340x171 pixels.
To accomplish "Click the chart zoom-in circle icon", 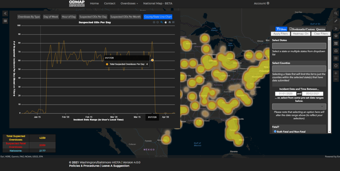I will [x=154, y=22].
